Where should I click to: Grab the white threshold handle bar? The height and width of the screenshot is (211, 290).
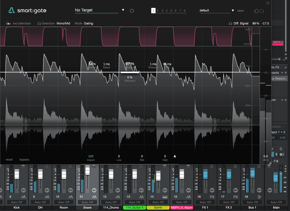tap(130, 72)
